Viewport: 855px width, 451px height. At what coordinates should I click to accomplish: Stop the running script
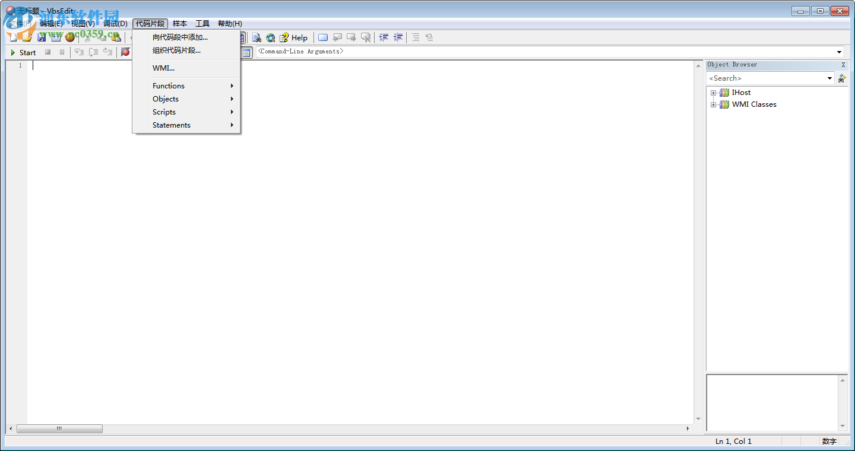pyautogui.click(x=47, y=52)
